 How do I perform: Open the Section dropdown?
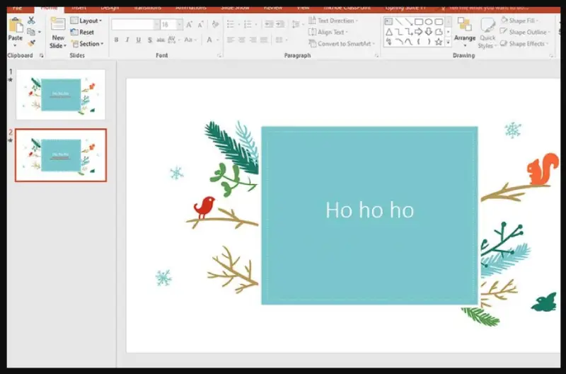point(87,44)
